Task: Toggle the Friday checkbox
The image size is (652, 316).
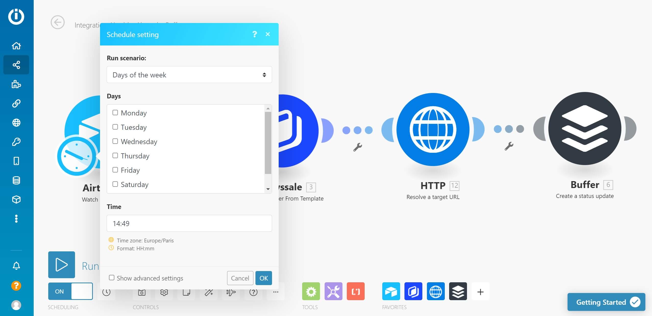Action: [115, 169]
